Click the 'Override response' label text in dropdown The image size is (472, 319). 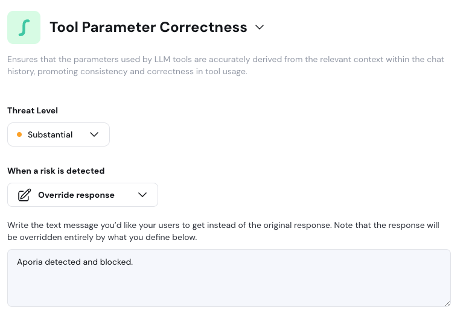[76, 195]
